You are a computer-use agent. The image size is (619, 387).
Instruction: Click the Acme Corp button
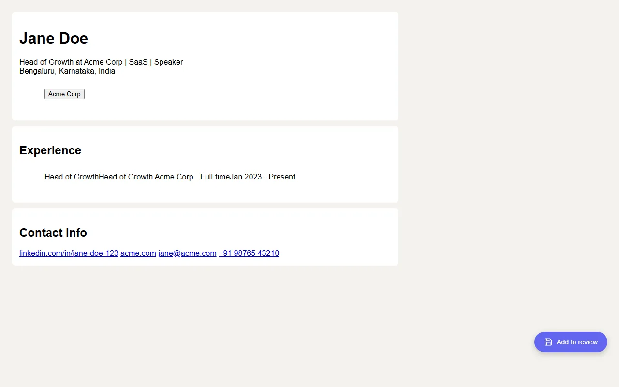click(x=64, y=94)
